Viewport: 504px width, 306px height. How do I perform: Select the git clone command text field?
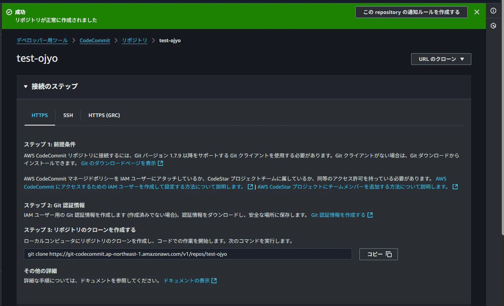[187, 254]
